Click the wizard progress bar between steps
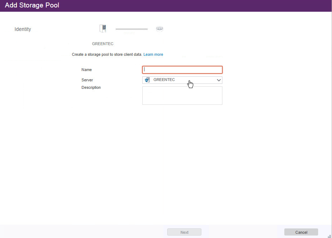The height and width of the screenshot is (238, 332). 131,29
